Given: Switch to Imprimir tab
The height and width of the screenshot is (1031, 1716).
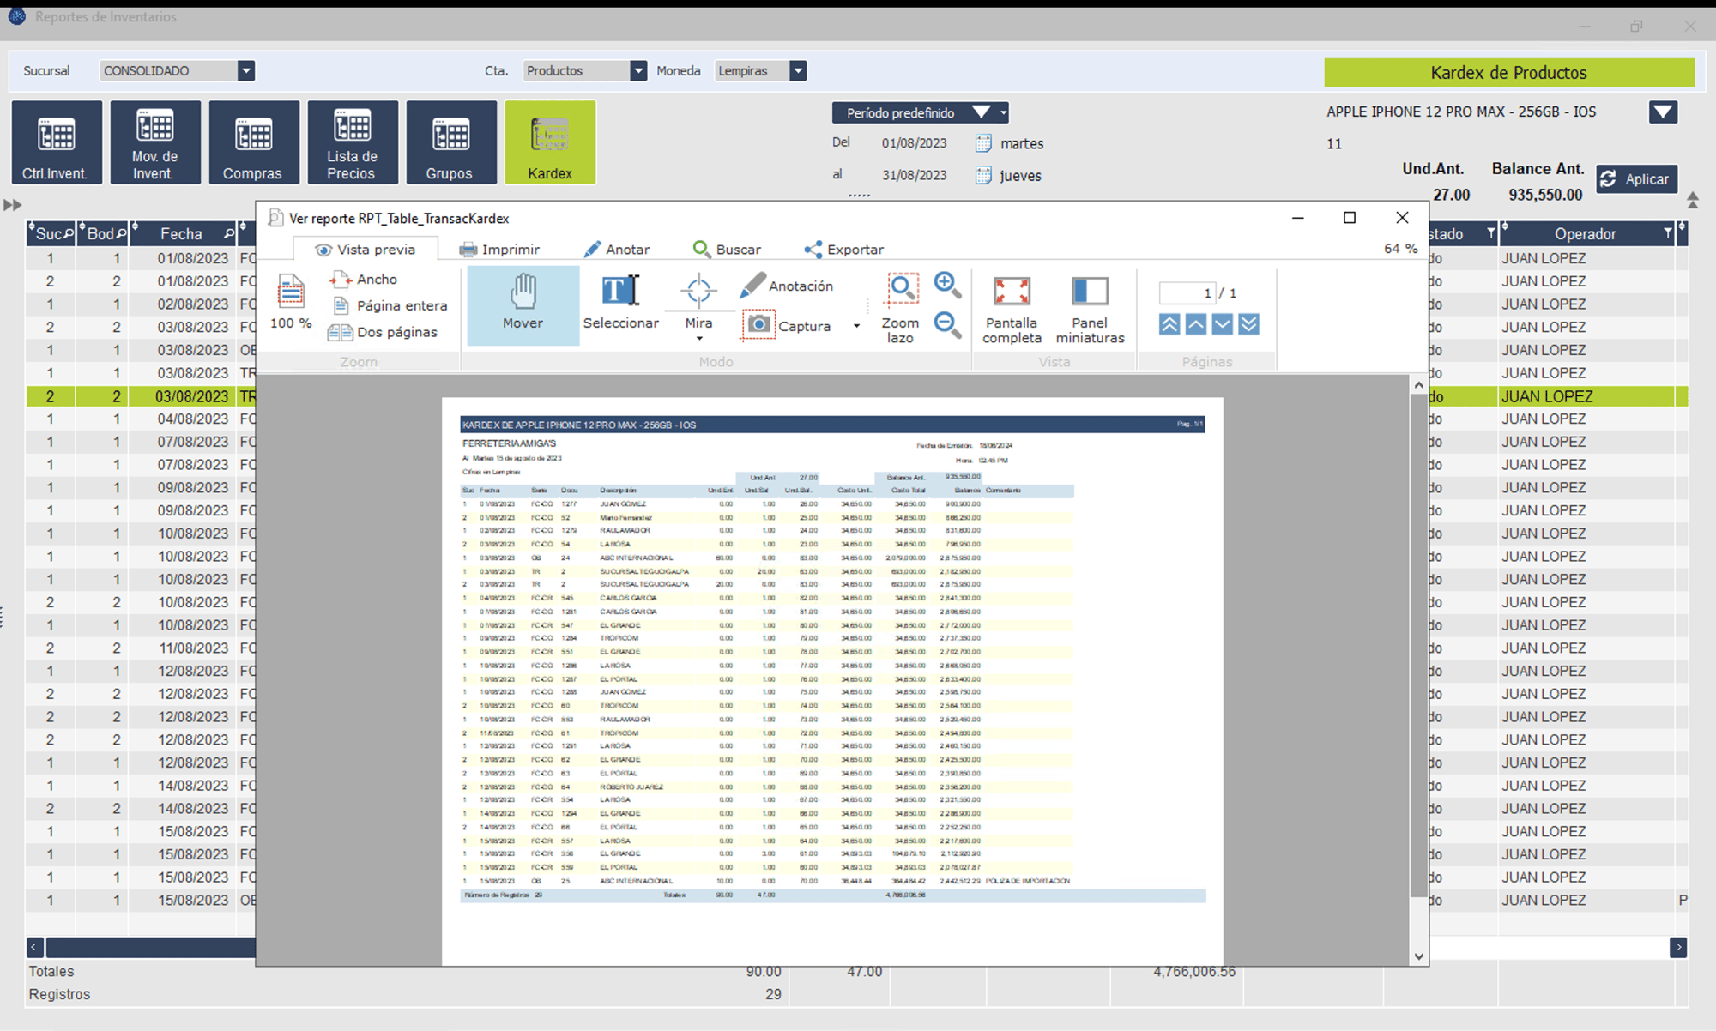Looking at the screenshot, I should click(499, 250).
